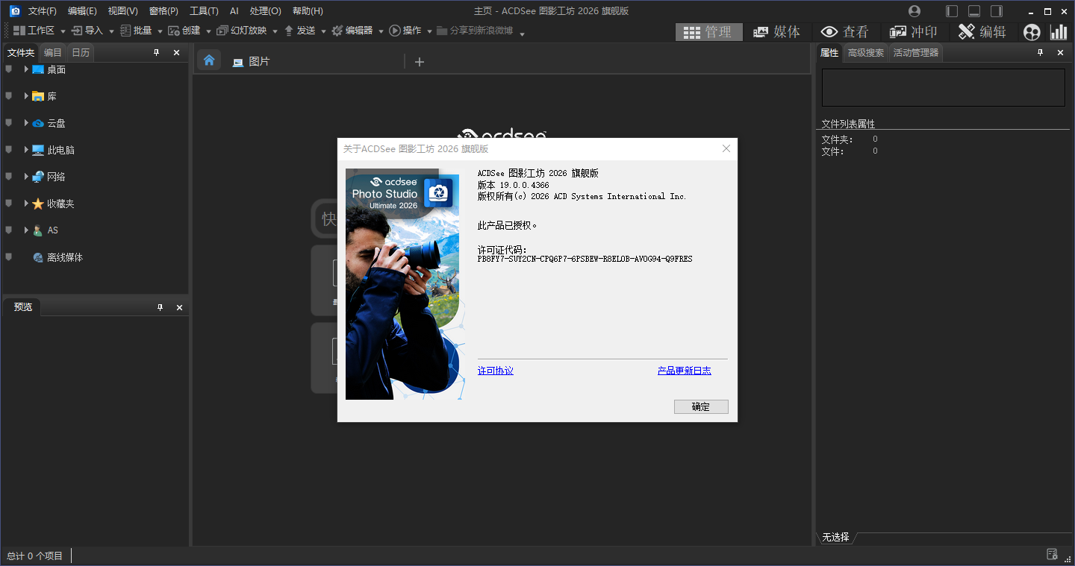Image resolution: width=1075 pixels, height=566 pixels.
Task: Expand the 收藏夹 favorites folder
Action: point(26,204)
